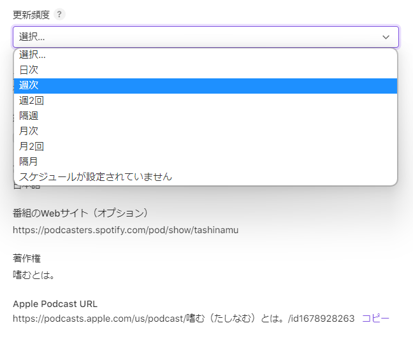The height and width of the screenshot is (344, 413).
Task: Click the Apple Podcast URL label
Action: coord(55,304)
